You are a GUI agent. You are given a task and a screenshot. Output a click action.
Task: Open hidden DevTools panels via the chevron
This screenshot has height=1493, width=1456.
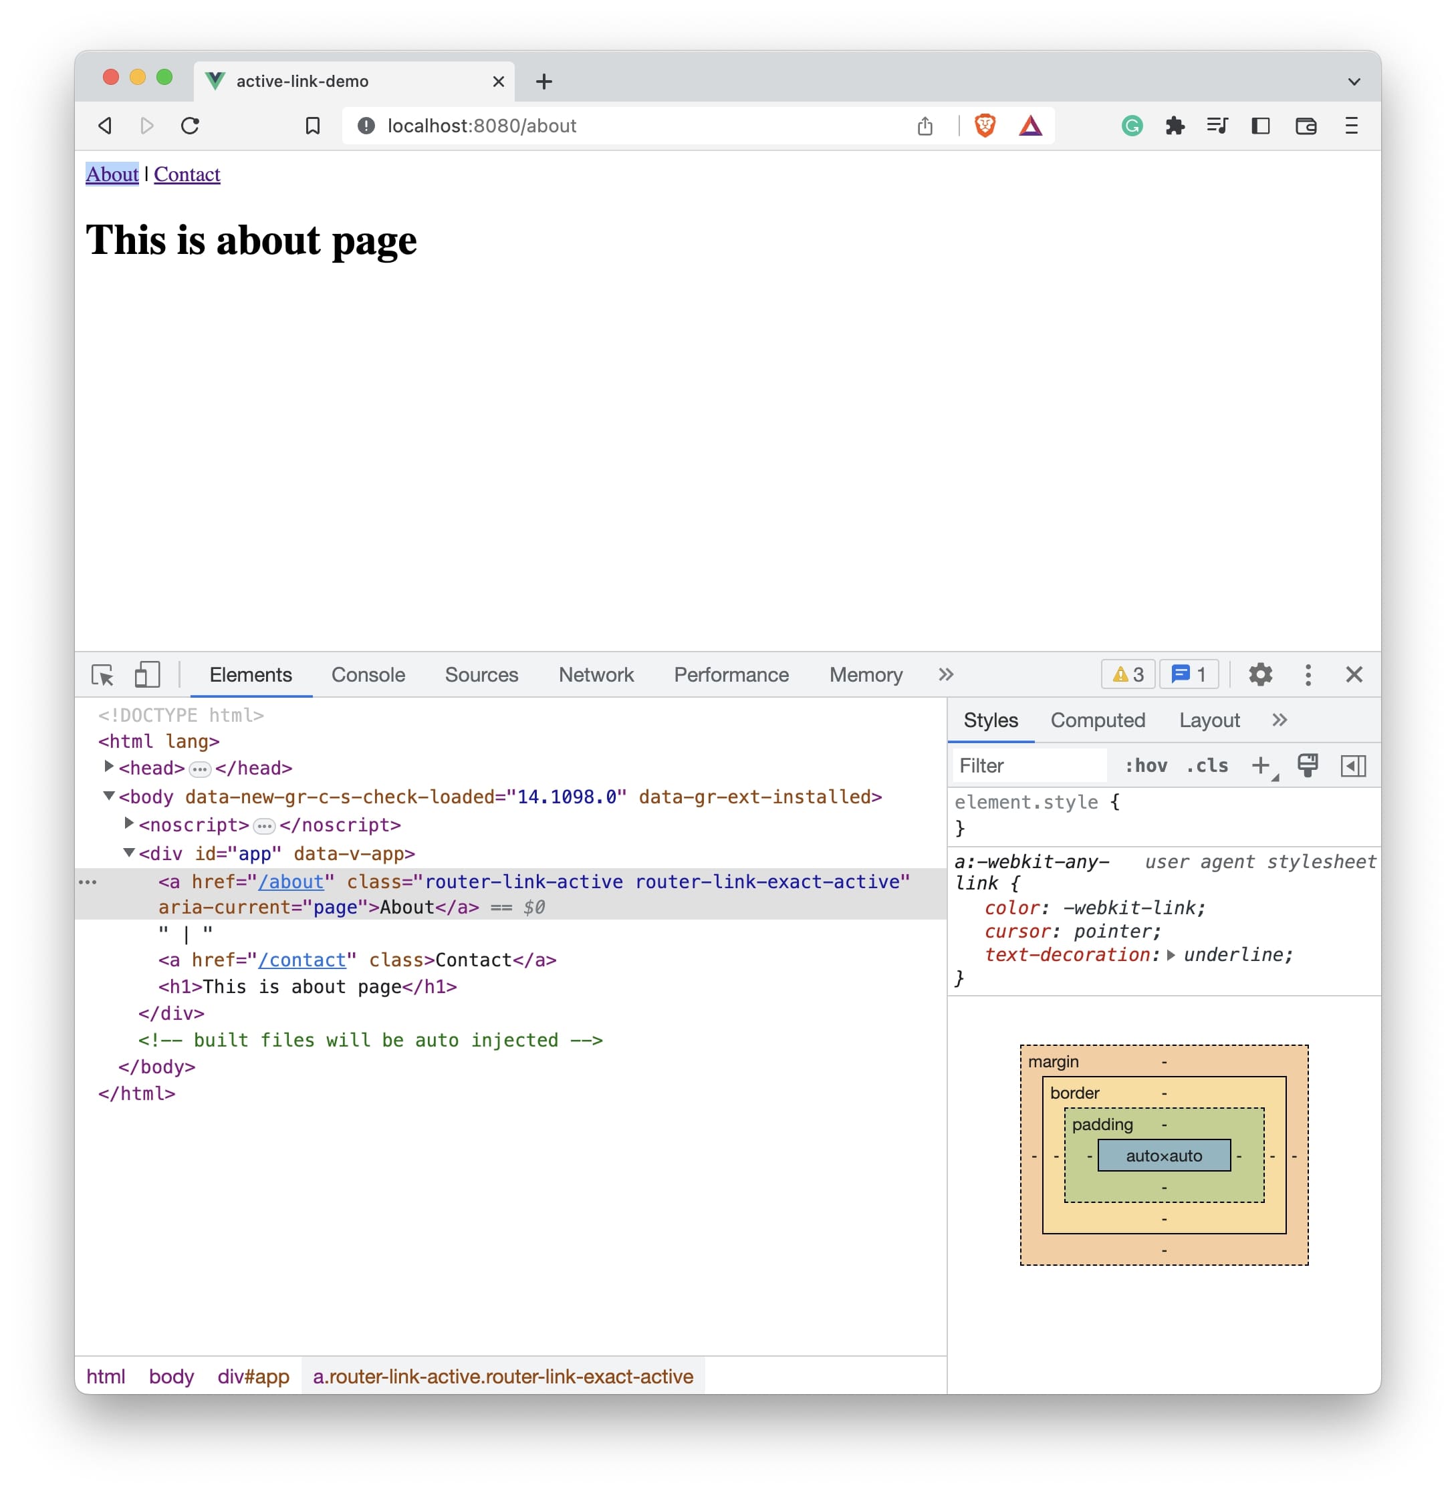coord(946,674)
